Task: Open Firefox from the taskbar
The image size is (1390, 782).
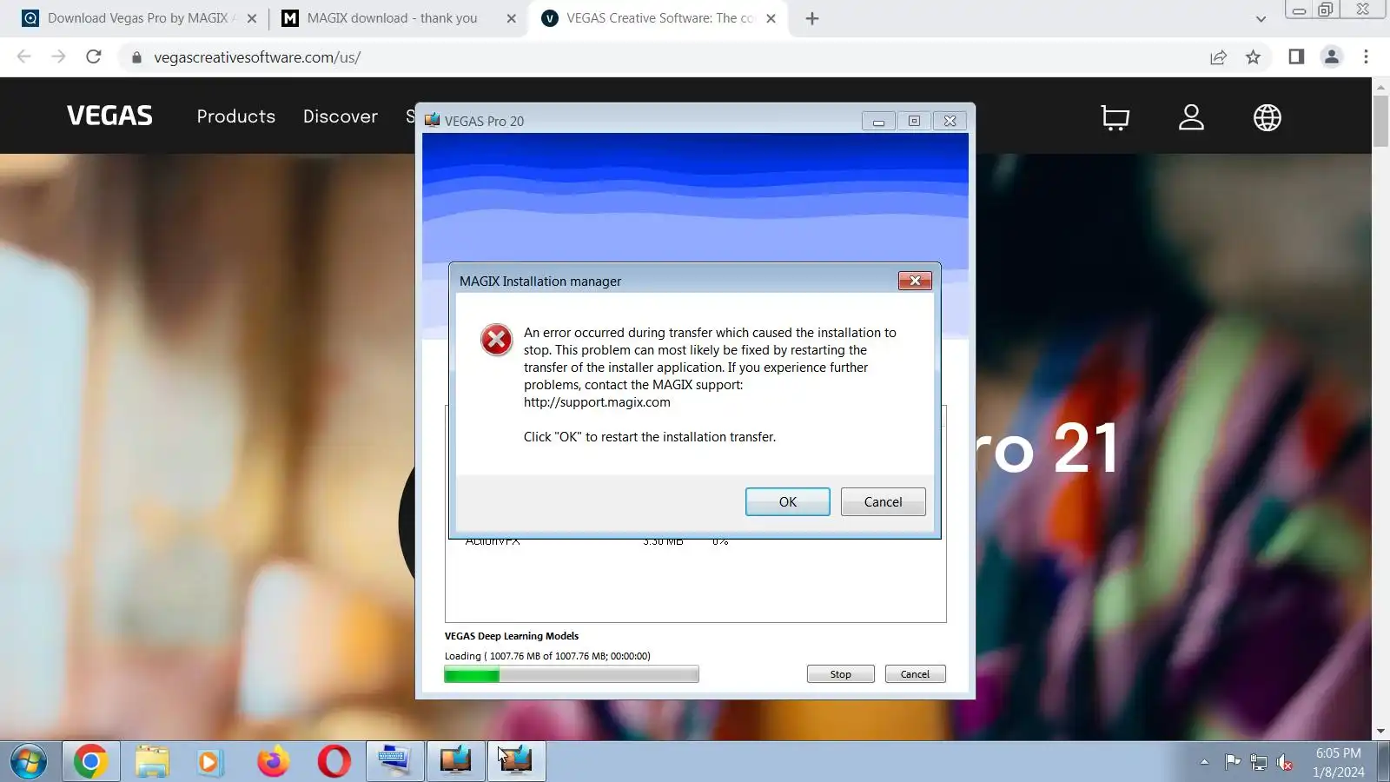Action: tap(273, 762)
